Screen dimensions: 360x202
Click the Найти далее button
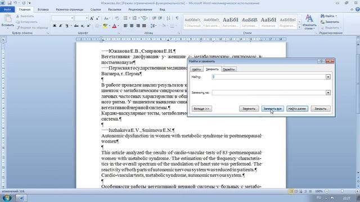tap(297, 108)
